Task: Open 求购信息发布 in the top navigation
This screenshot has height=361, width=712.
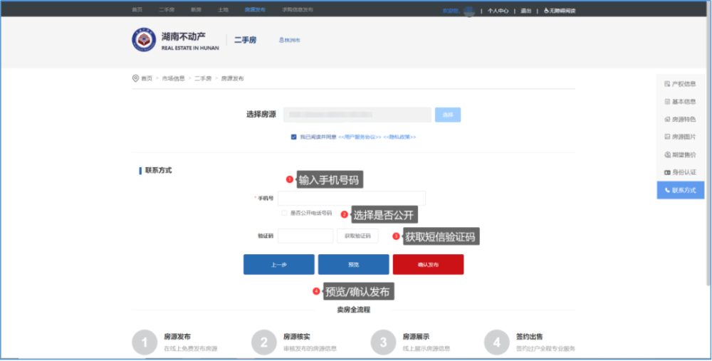Action: pos(298,9)
